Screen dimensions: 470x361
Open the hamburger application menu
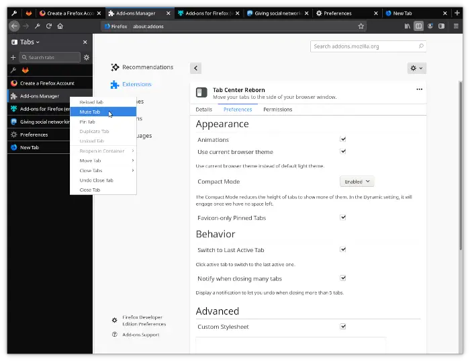click(456, 26)
